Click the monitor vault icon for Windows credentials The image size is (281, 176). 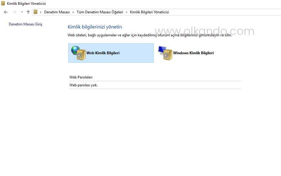coord(165,53)
